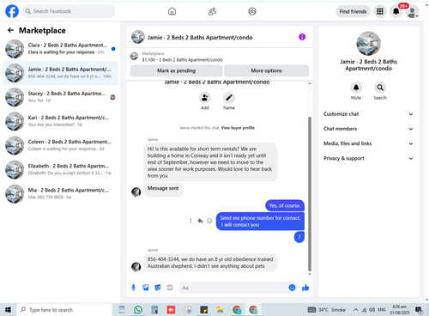Open Elizabeth's apartment conversation

pyautogui.click(x=60, y=170)
